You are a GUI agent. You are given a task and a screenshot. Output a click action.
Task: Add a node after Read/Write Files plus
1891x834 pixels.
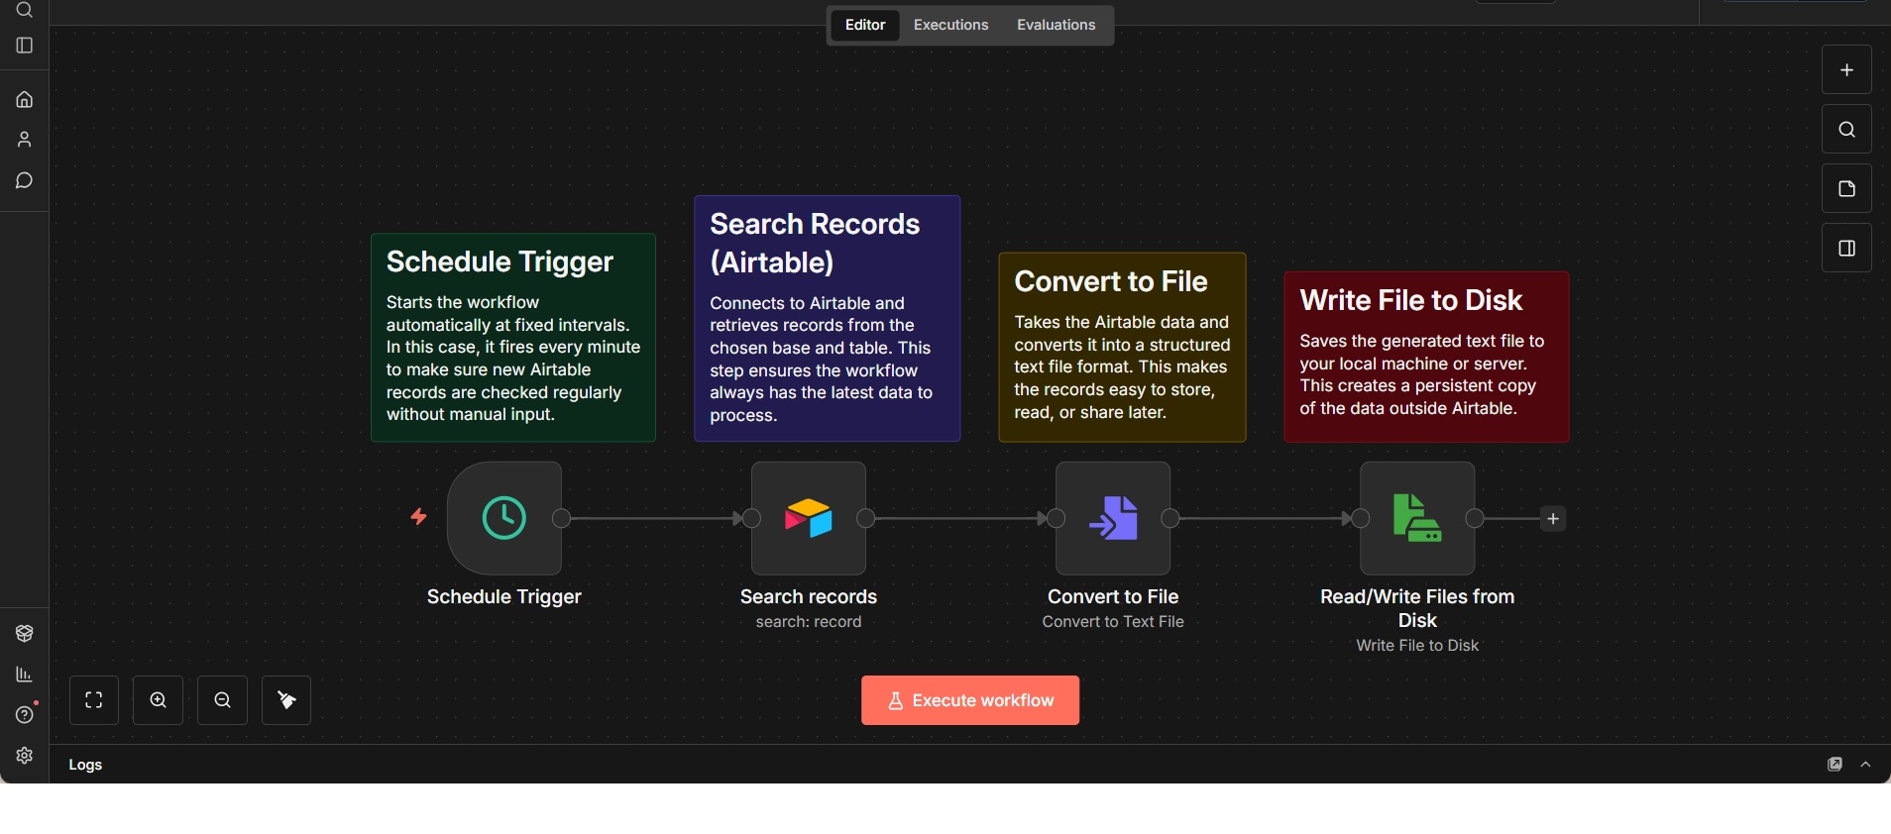click(x=1553, y=519)
